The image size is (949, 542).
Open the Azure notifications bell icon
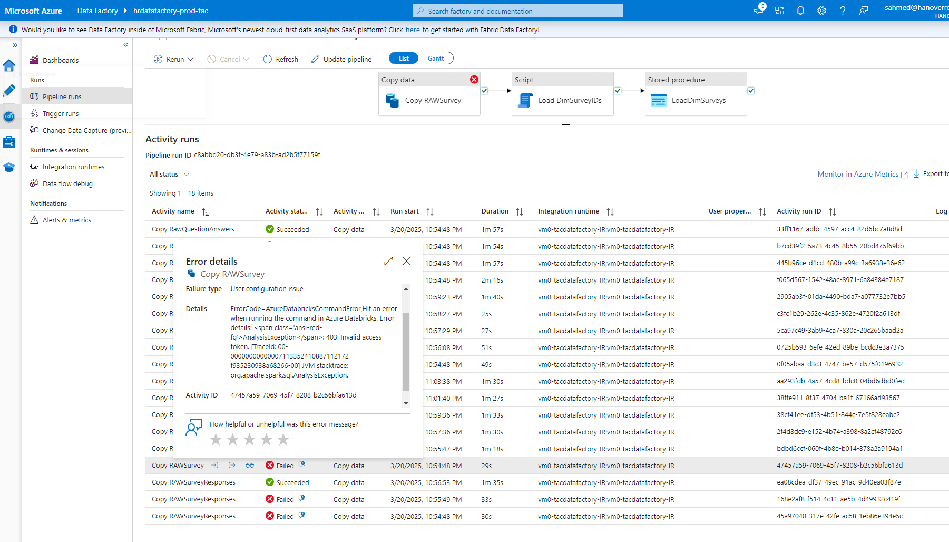pyautogui.click(x=800, y=11)
